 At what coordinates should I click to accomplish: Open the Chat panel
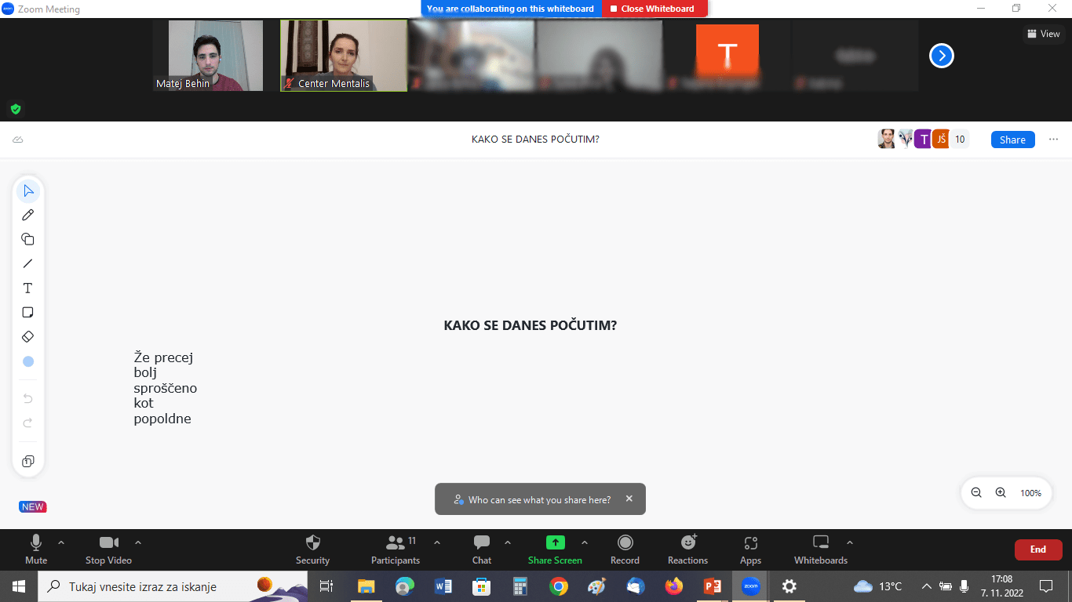[482, 549]
